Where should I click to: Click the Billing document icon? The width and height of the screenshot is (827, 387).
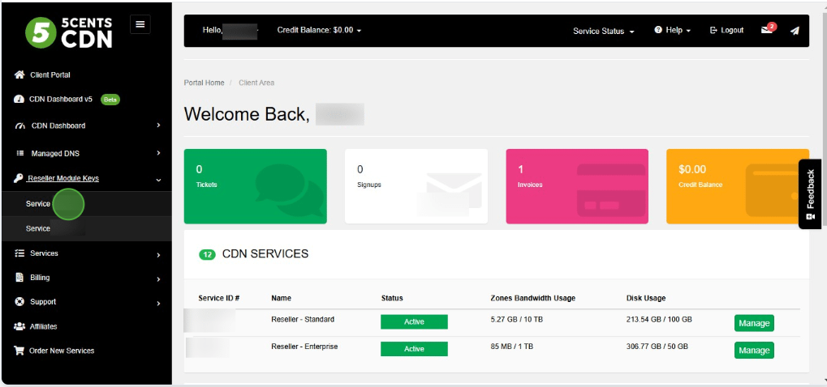point(19,277)
